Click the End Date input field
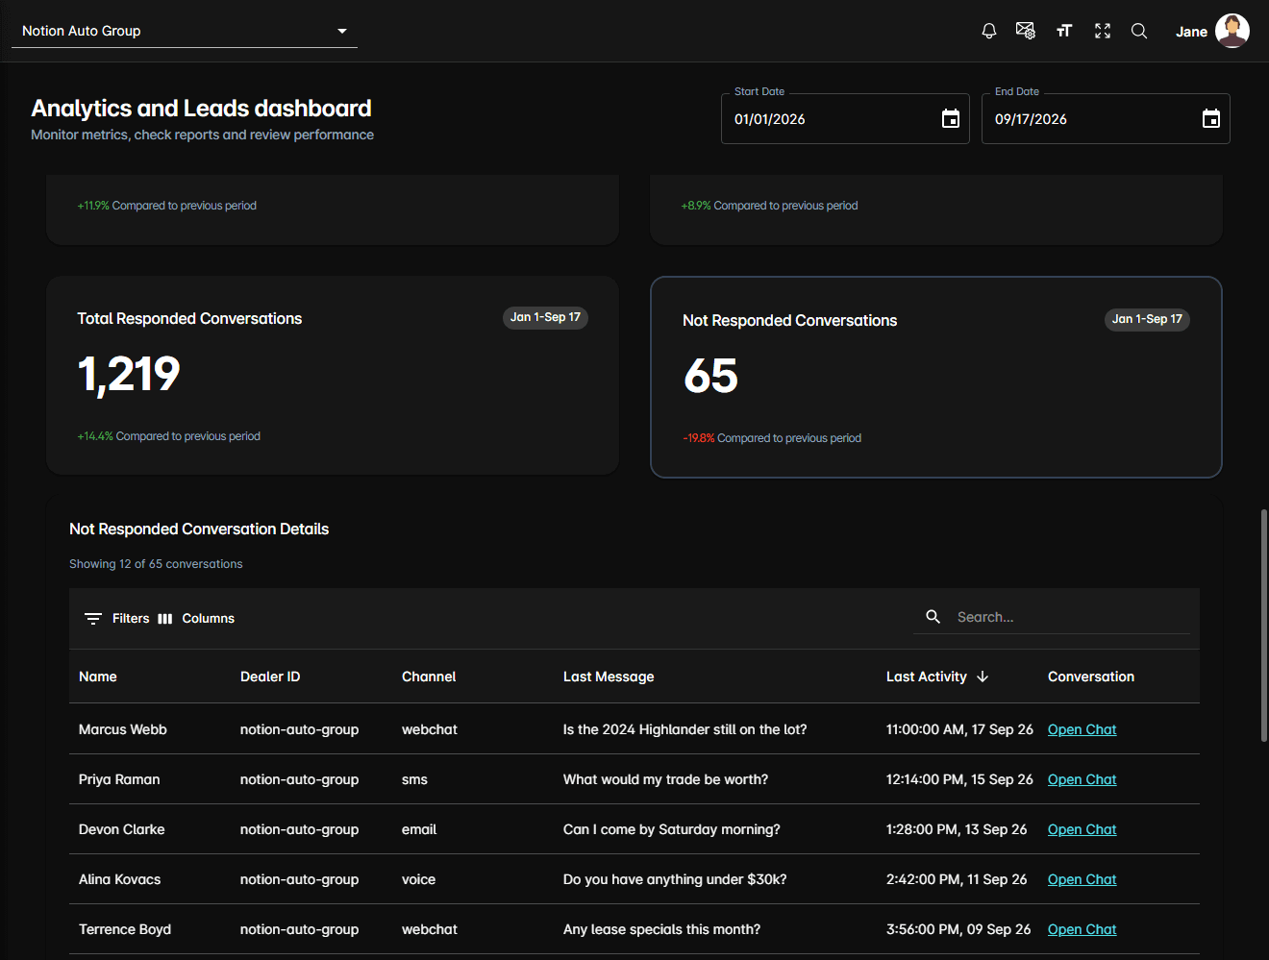Screen dimensions: 1269x960 [1106, 118]
